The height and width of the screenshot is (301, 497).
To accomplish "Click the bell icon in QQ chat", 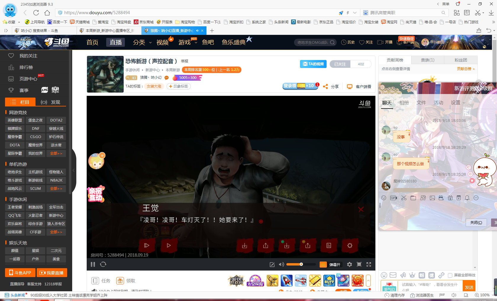I will coord(467,198).
